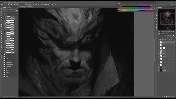Viewport: 176px width, 99px height.
Task: Collapse the open brush folder group
Action: tap(4, 15)
